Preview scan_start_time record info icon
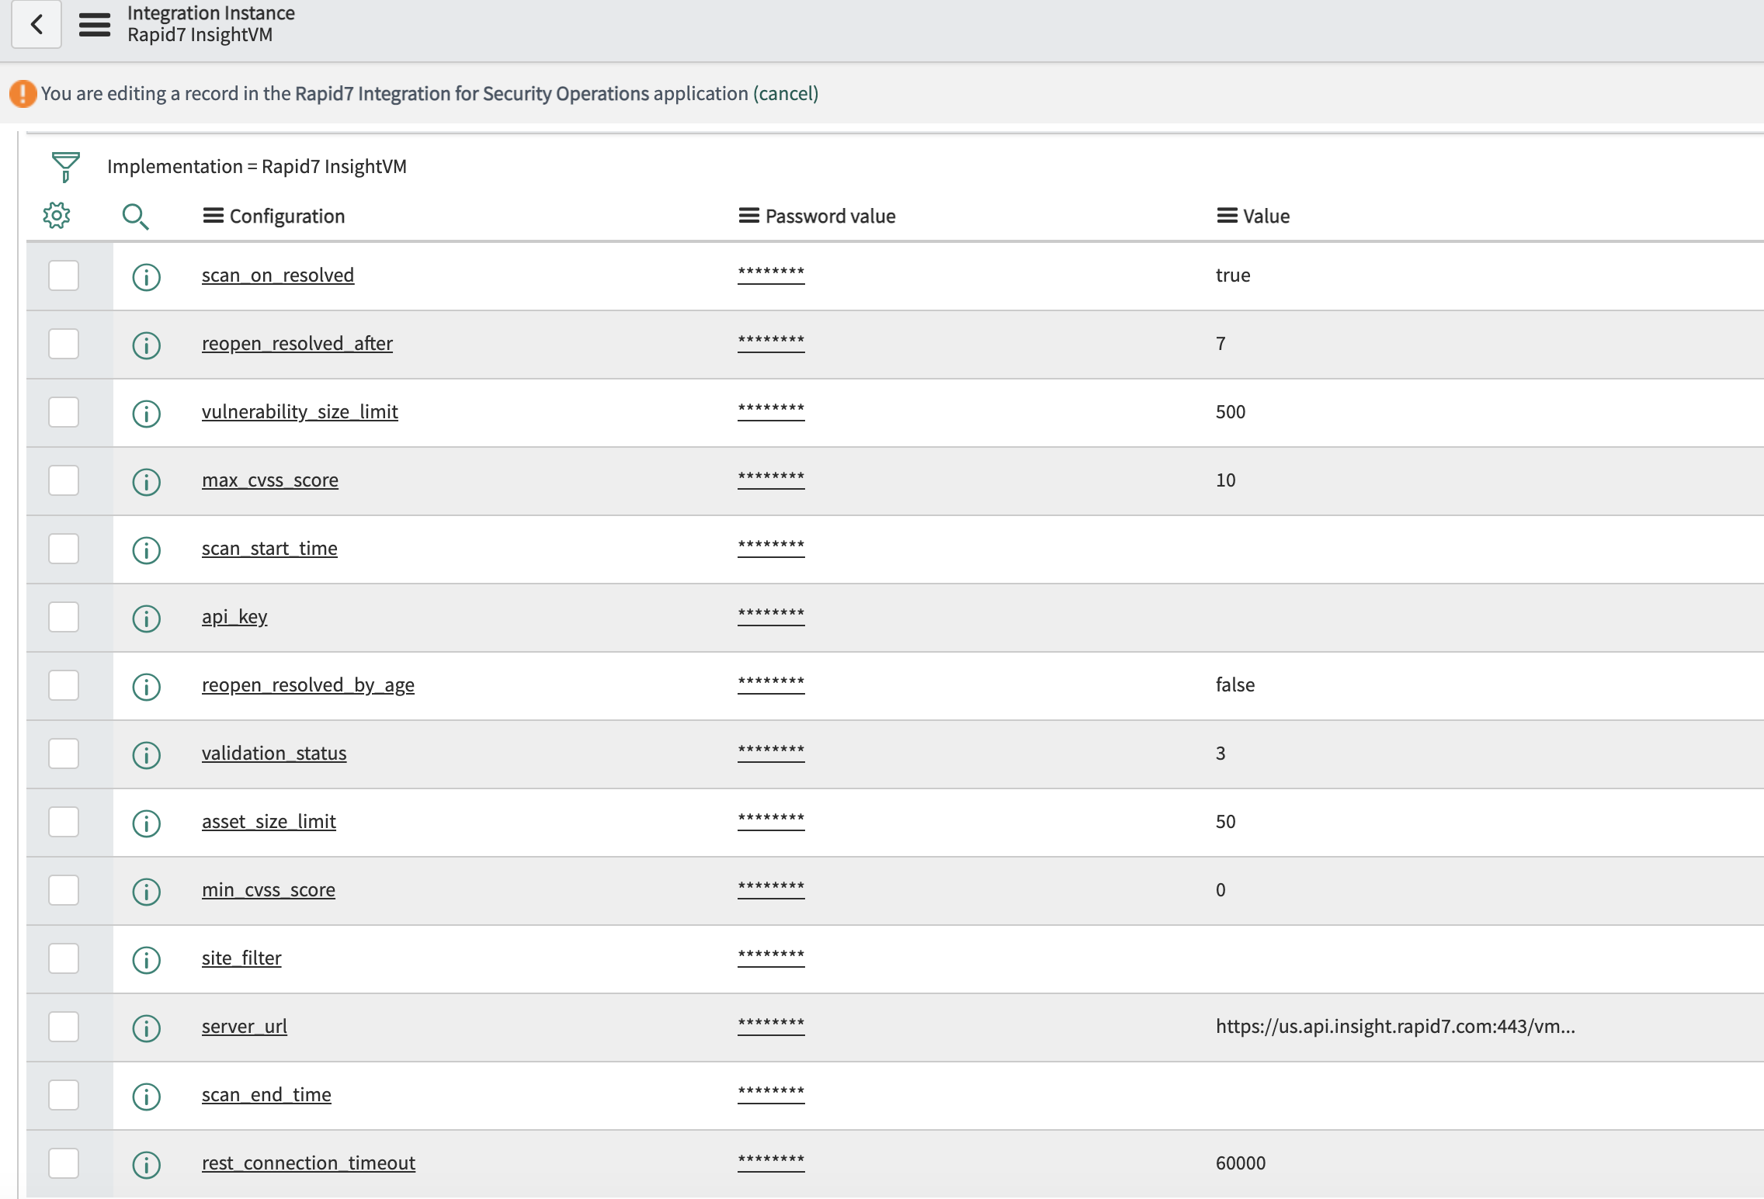The height and width of the screenshot is (1199, 1764). point(147,549)
